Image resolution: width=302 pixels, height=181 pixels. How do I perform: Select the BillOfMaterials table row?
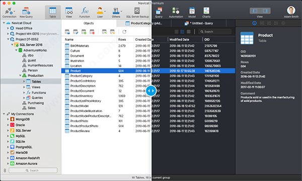pyautogui.click(x=148, y=46)
